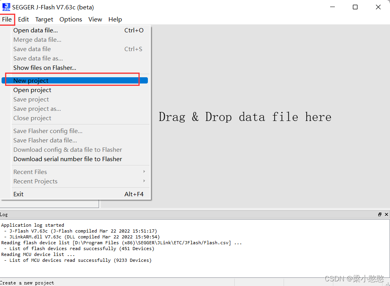Click 'Reading MCU device list' log line
This screenshot has height=286, width=390.
pos(38,254)
